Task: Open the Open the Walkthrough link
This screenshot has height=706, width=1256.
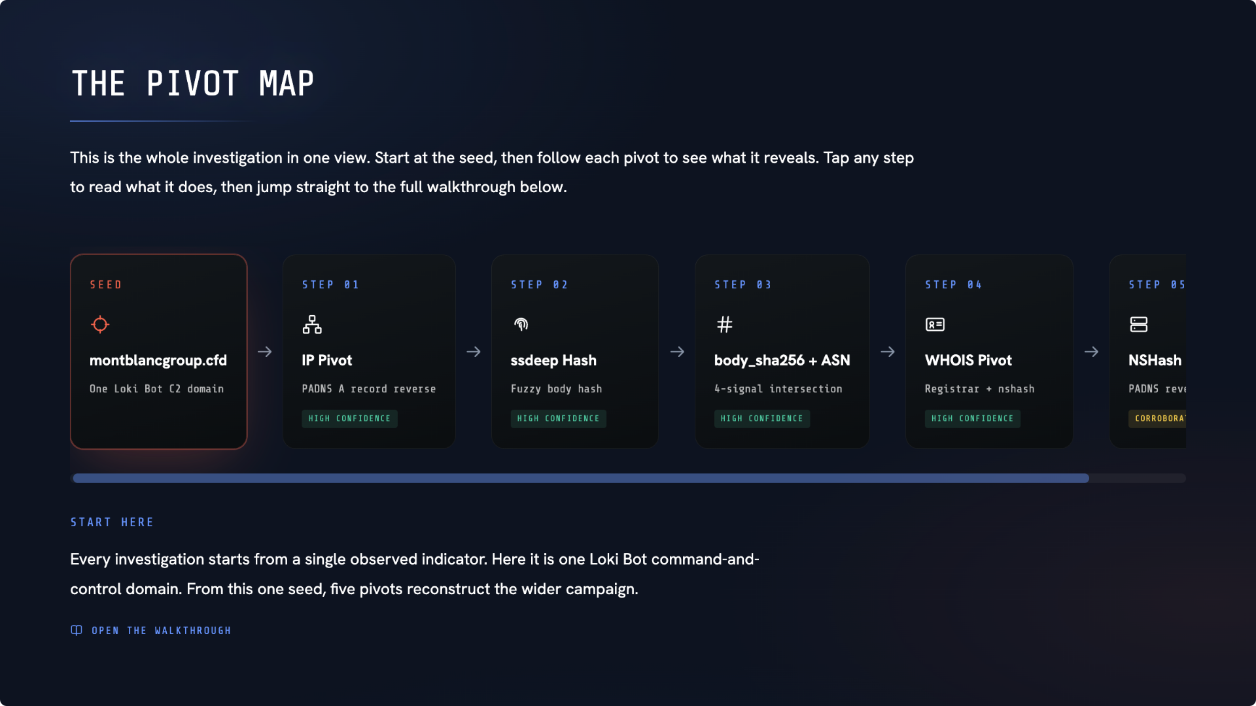Action: (151, 630)
